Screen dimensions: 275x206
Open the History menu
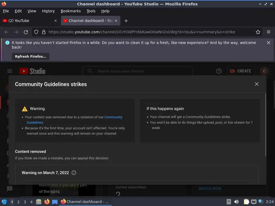tap(48, 11)
